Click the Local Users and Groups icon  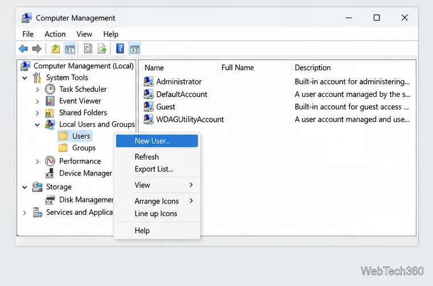(50, 125)
